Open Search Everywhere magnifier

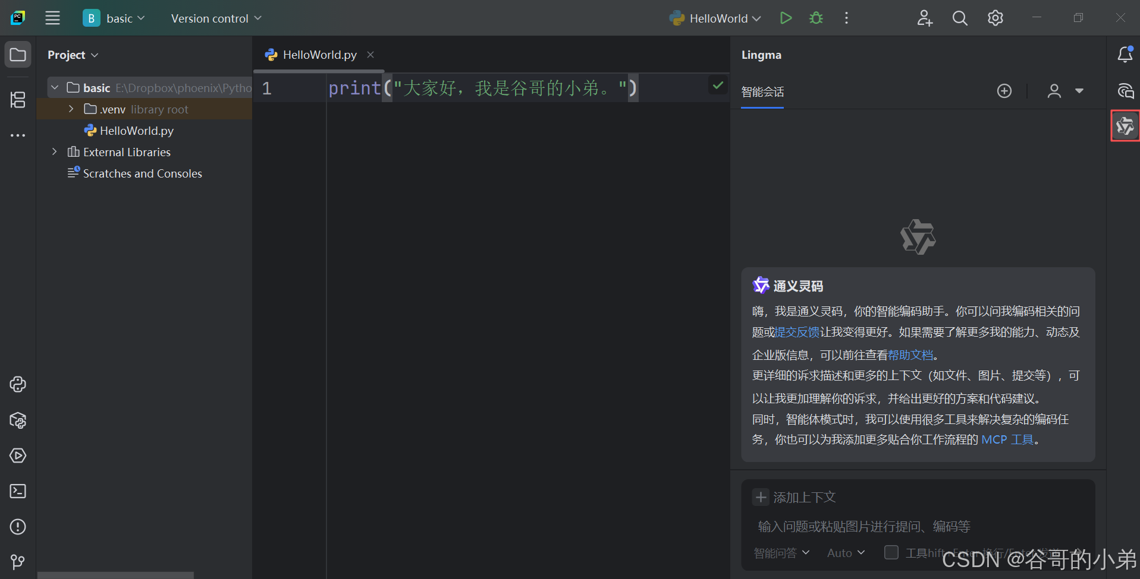[x=960, y=18]
